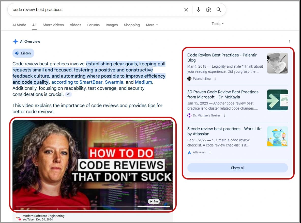The image size is (301, 223).
Task: Click the Dr. McKayla result thumbnail with green arrow
Action: point(277,100)
